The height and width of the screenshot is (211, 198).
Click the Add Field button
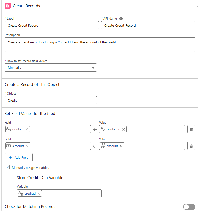click(x=19, y=157)
